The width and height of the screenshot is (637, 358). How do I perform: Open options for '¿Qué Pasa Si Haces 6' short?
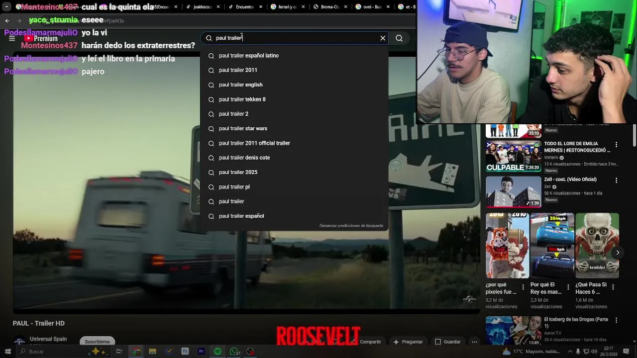(613, 287)
